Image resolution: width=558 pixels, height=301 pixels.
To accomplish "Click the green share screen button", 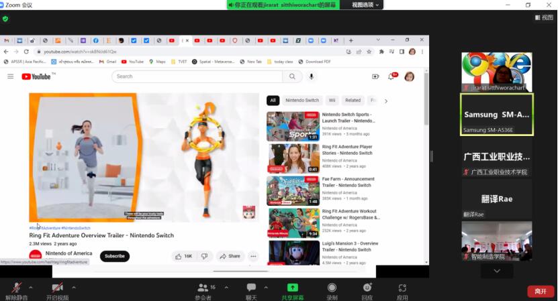I will (293, 291).
